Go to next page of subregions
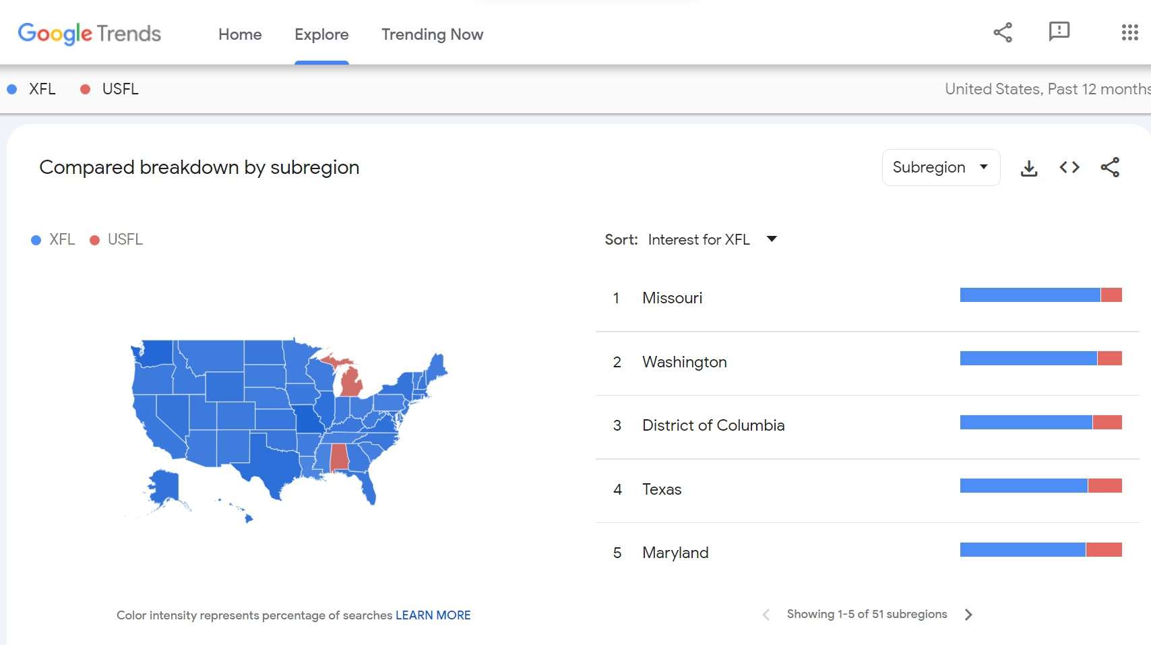This screenshot has width=1151, height=645. point(968,615)
